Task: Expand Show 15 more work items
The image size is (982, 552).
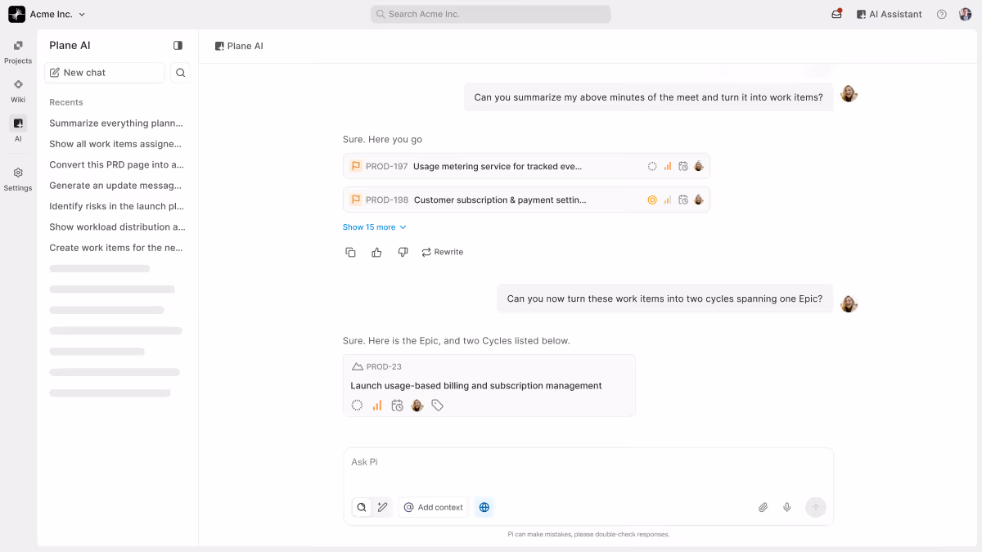Action: pos(375,227)
